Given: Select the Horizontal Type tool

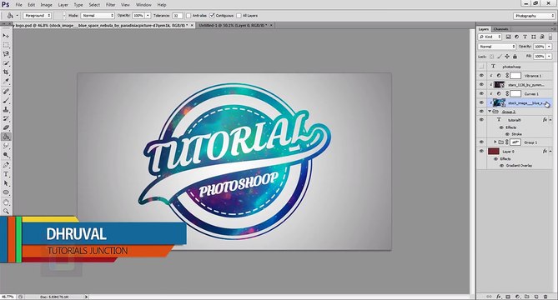Looking at the screenshot, I should click(6, 174).
